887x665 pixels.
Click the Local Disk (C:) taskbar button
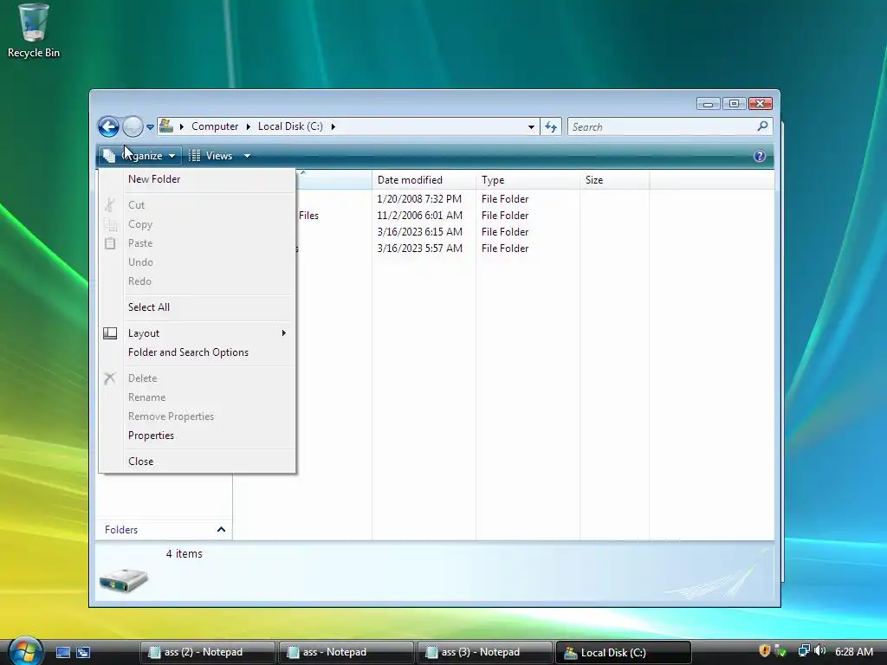(x=624, y=653)
